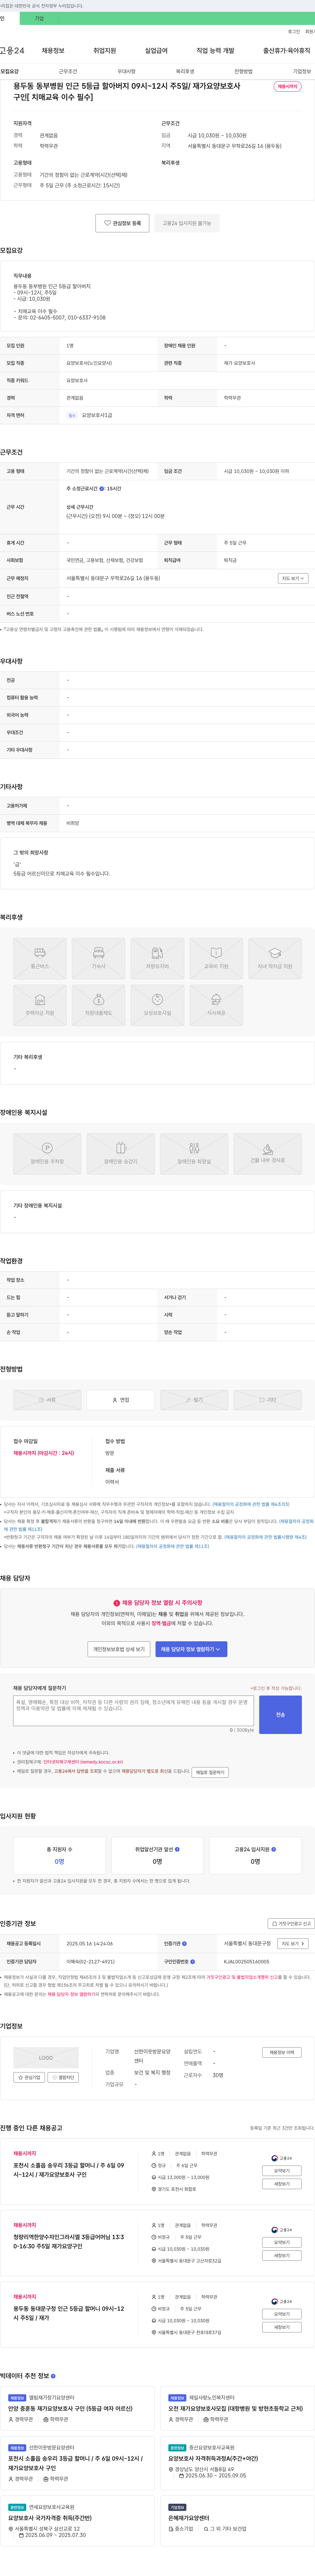Screen dimensions: 315x2576
Task: Click info icon beside 빅데이터 추천 정보
Action: [54, 2376]
